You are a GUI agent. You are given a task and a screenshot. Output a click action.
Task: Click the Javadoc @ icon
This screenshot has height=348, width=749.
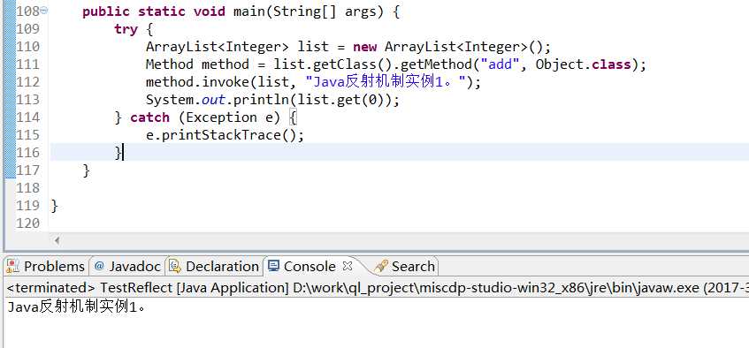99,266
